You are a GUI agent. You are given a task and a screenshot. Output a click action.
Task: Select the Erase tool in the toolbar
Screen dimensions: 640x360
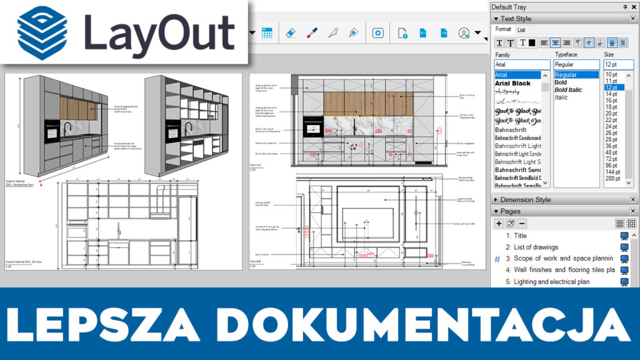[x=289, y=33]
